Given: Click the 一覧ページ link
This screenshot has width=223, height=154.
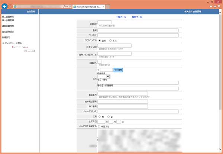Looking at the screenshot, I should (x=121, y=17).
